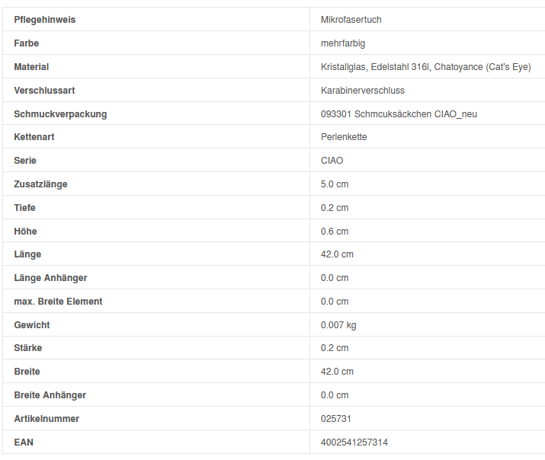Click the Tiefe row label
This screenshot has height=460, width=545.
coord(24,208)
